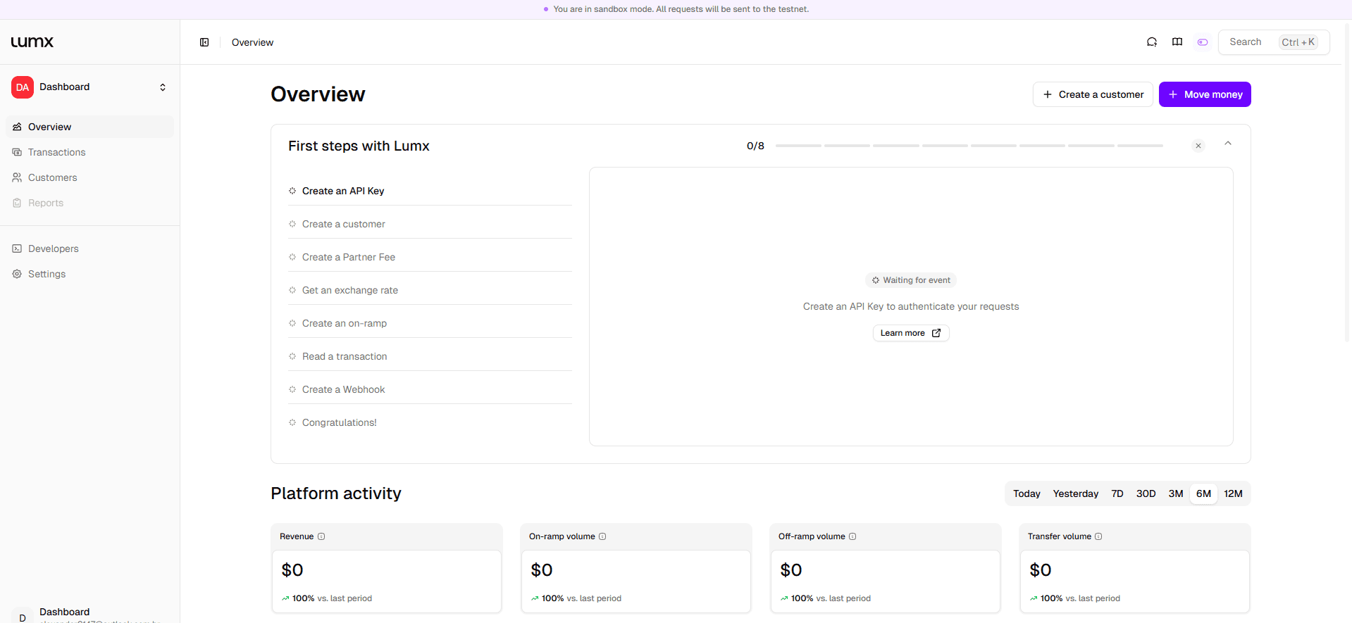Viewport: 1352px width, 623px height.
Task: Open Developers in sidebar
Action: tap(90, 248)
